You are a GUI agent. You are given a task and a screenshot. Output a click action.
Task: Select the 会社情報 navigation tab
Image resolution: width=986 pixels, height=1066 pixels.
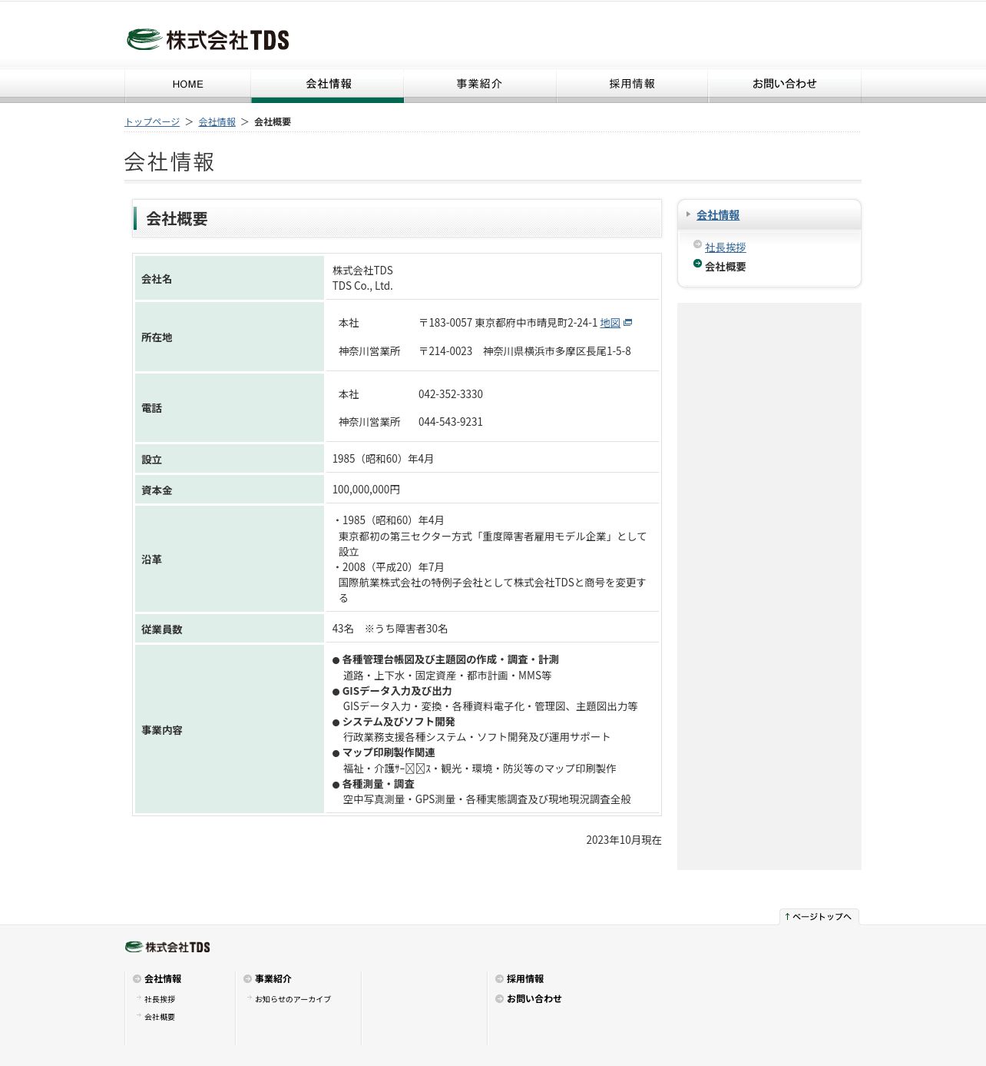[x=328, y=85]
